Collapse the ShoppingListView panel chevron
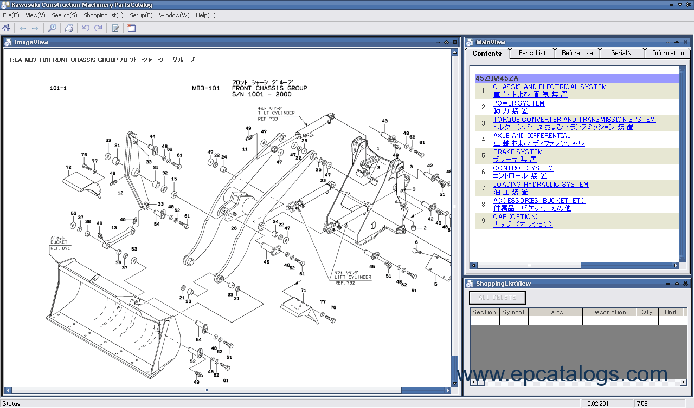This screenshot has height=408, width=694. 677,283
